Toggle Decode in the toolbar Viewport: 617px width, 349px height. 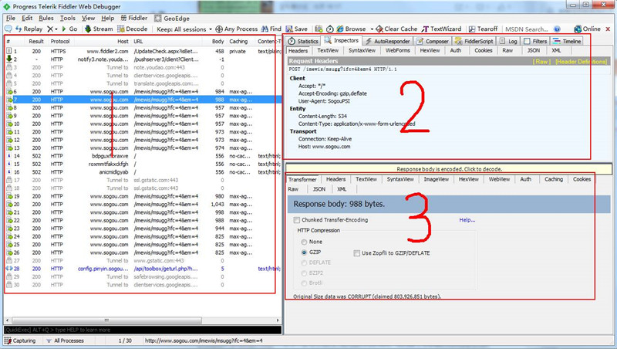[x=132, y=29]
